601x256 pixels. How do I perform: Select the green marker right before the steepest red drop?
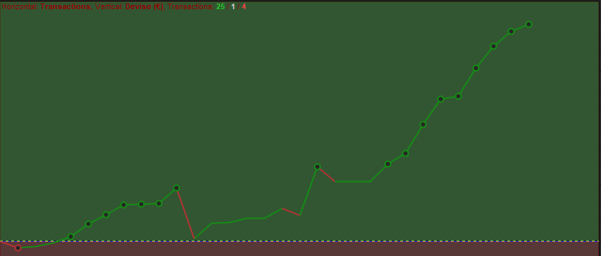176,188
